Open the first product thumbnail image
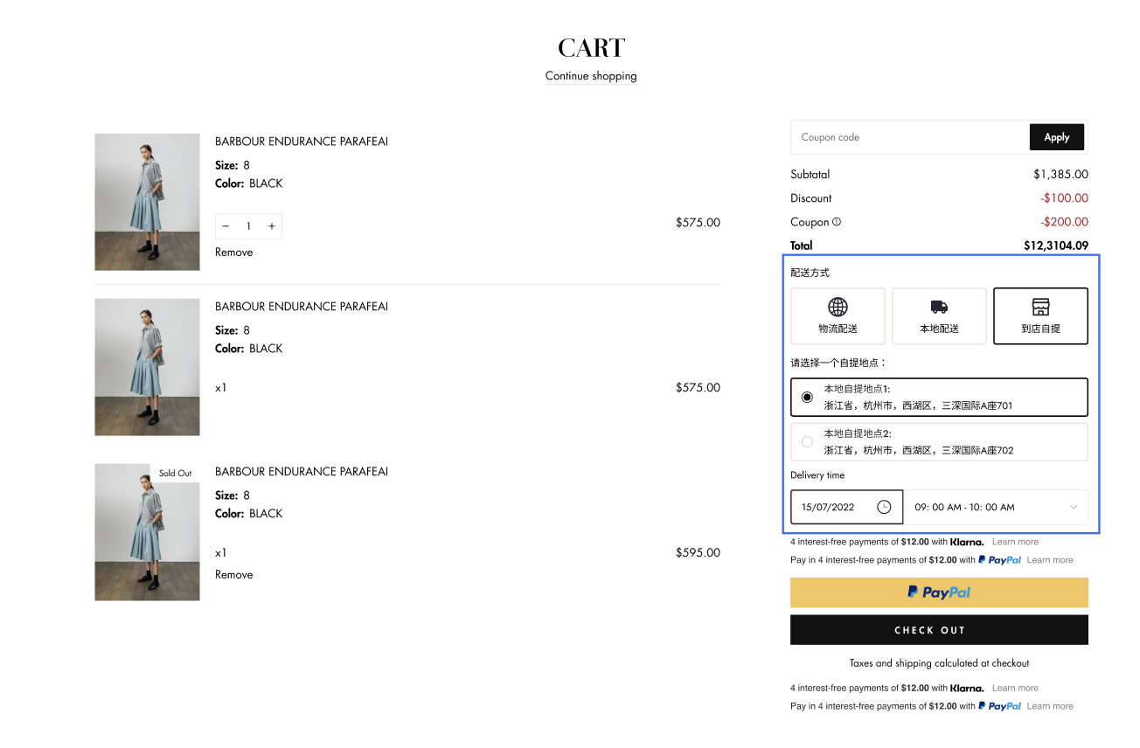The height and width of the screenshot is (748, 1140). 147,202
